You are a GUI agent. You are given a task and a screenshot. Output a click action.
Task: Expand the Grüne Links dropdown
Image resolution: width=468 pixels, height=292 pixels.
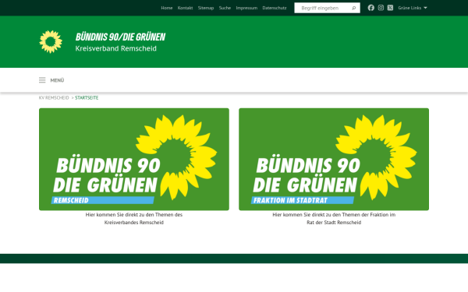pos(413,8)
